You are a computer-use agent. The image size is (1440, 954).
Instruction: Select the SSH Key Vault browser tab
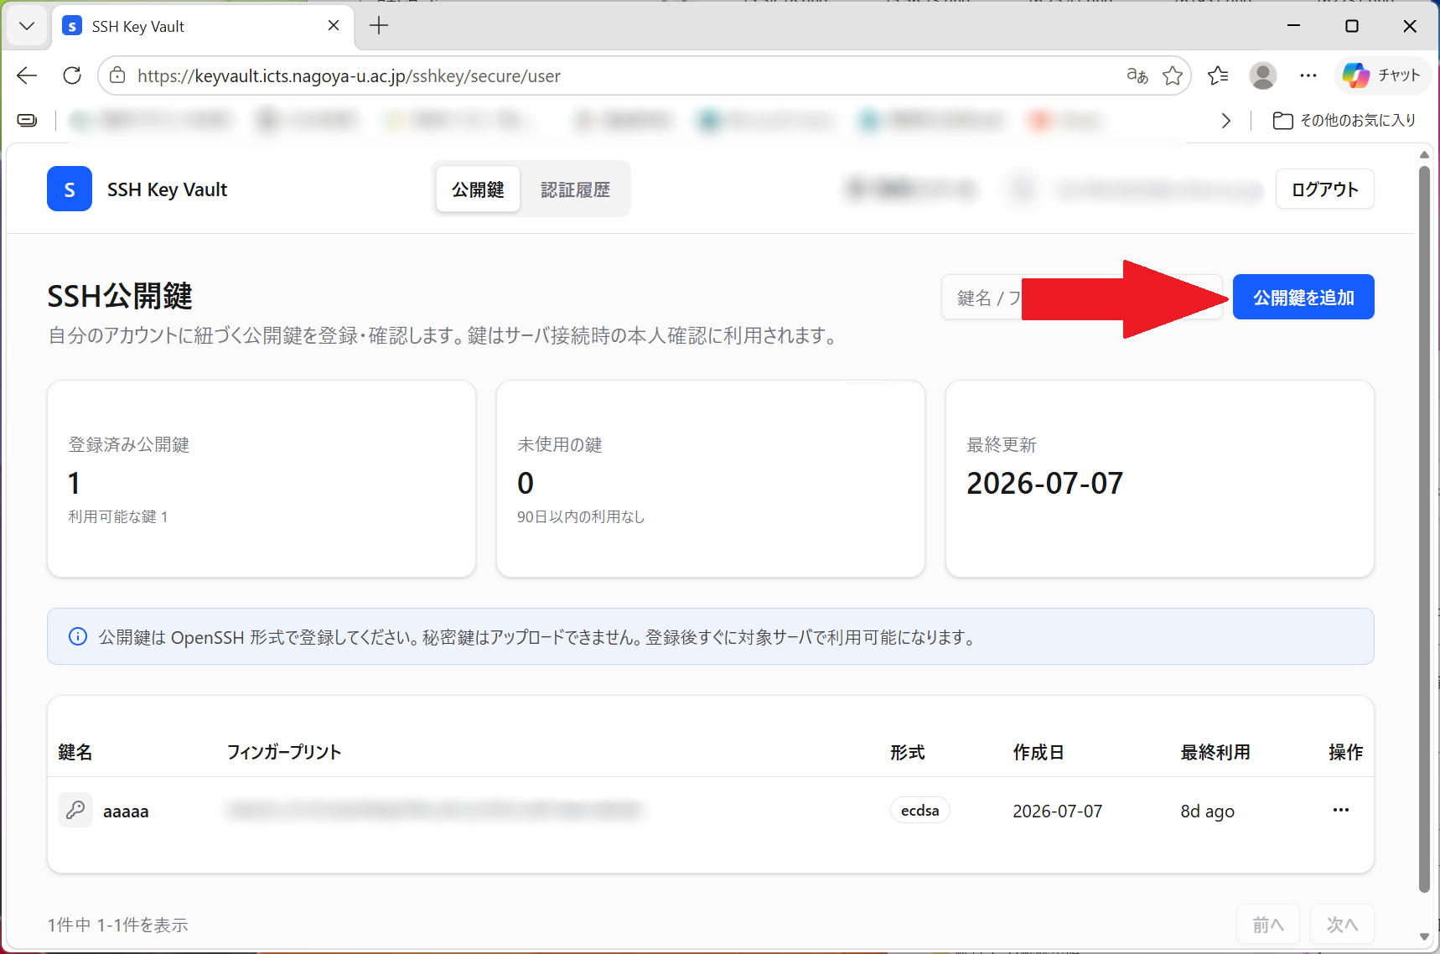pyautogui.click(x=204, y=26)
